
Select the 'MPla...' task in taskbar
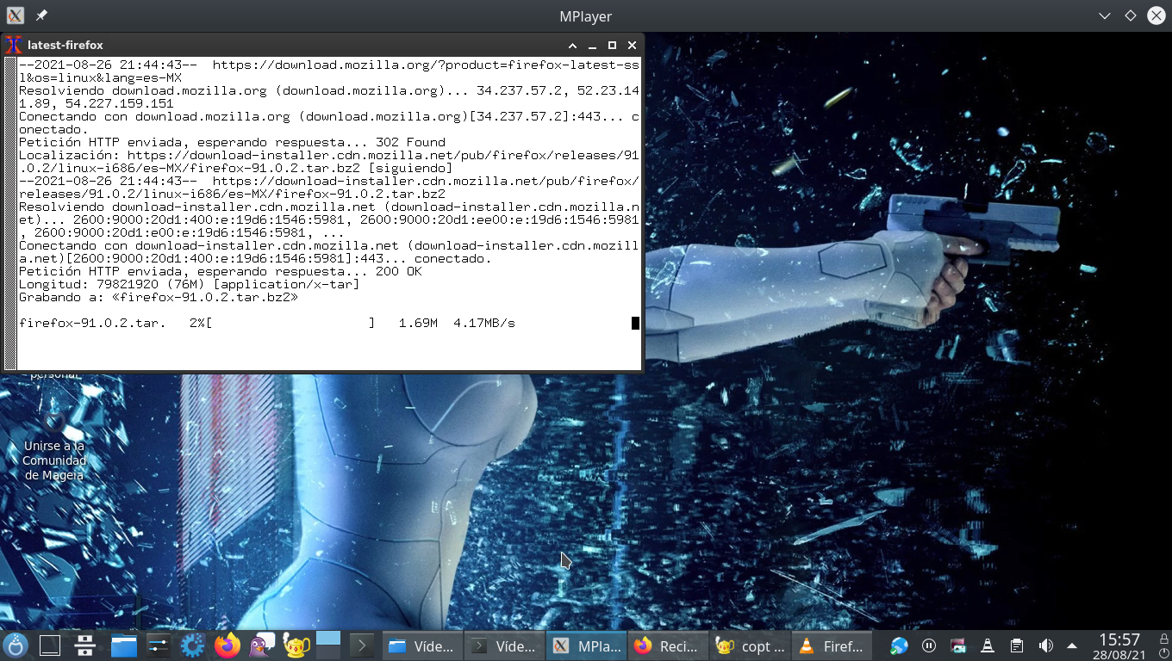[587, 646]
